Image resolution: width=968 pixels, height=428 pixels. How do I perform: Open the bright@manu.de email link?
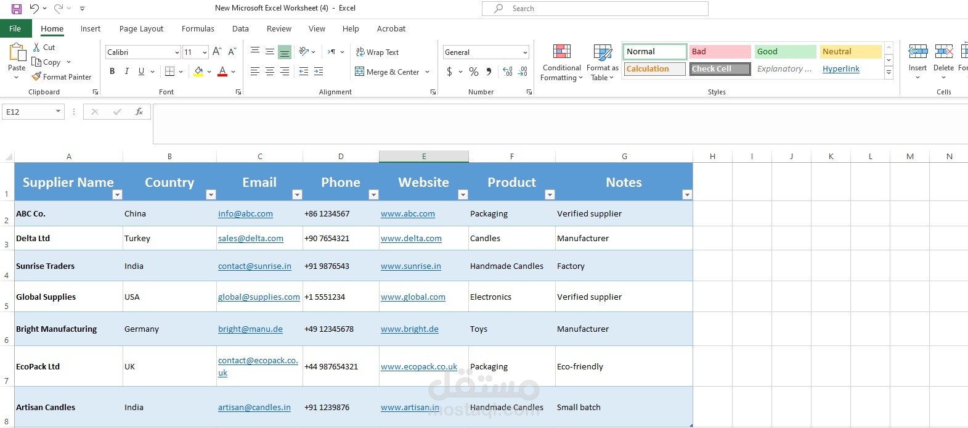coord(250,329)
